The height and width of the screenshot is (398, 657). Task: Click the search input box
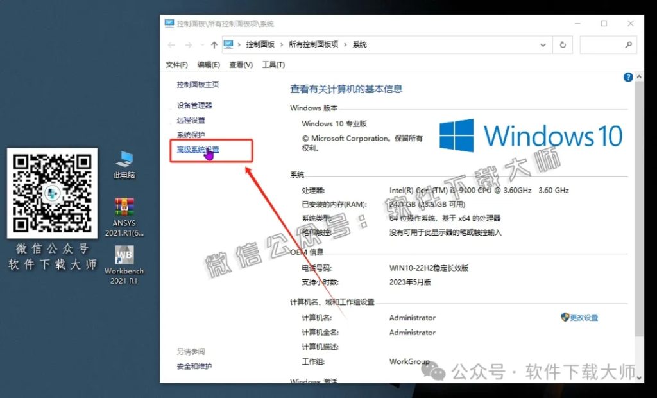tap(600, 45)
